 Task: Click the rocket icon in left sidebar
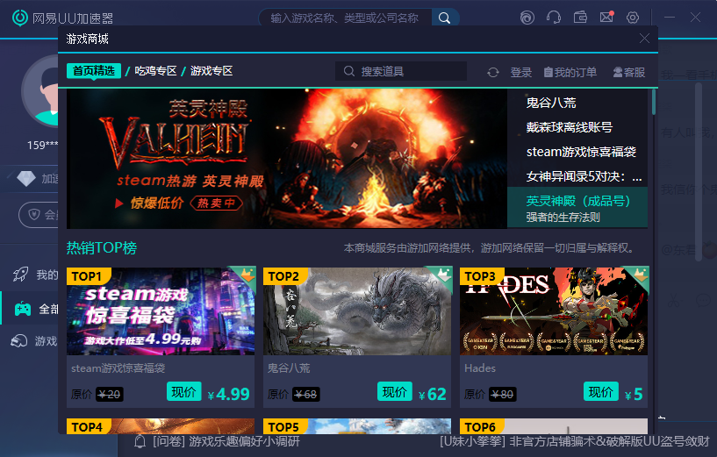(x=20, y=275)
